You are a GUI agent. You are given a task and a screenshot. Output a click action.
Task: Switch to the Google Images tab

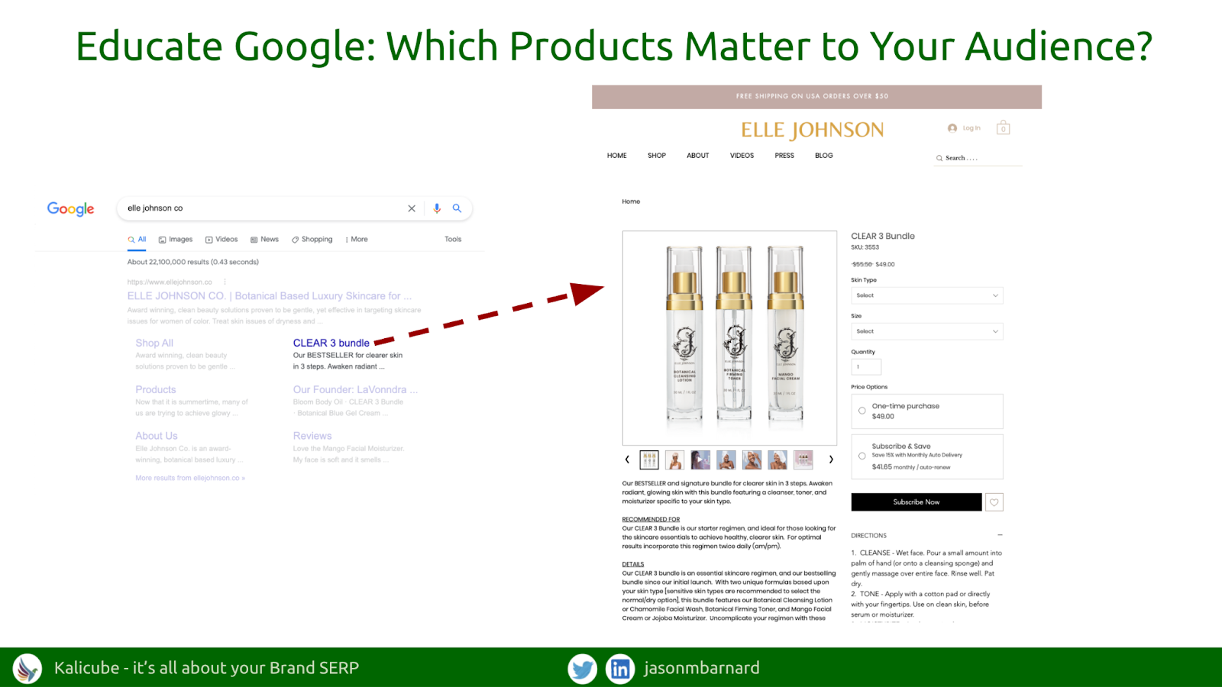tap(176, 240)
